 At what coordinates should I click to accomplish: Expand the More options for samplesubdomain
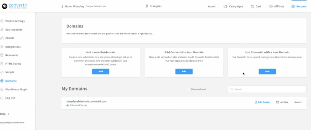[298, 102]
